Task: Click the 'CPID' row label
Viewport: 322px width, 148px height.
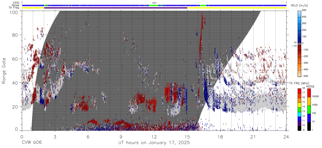Action: point(16,3)
